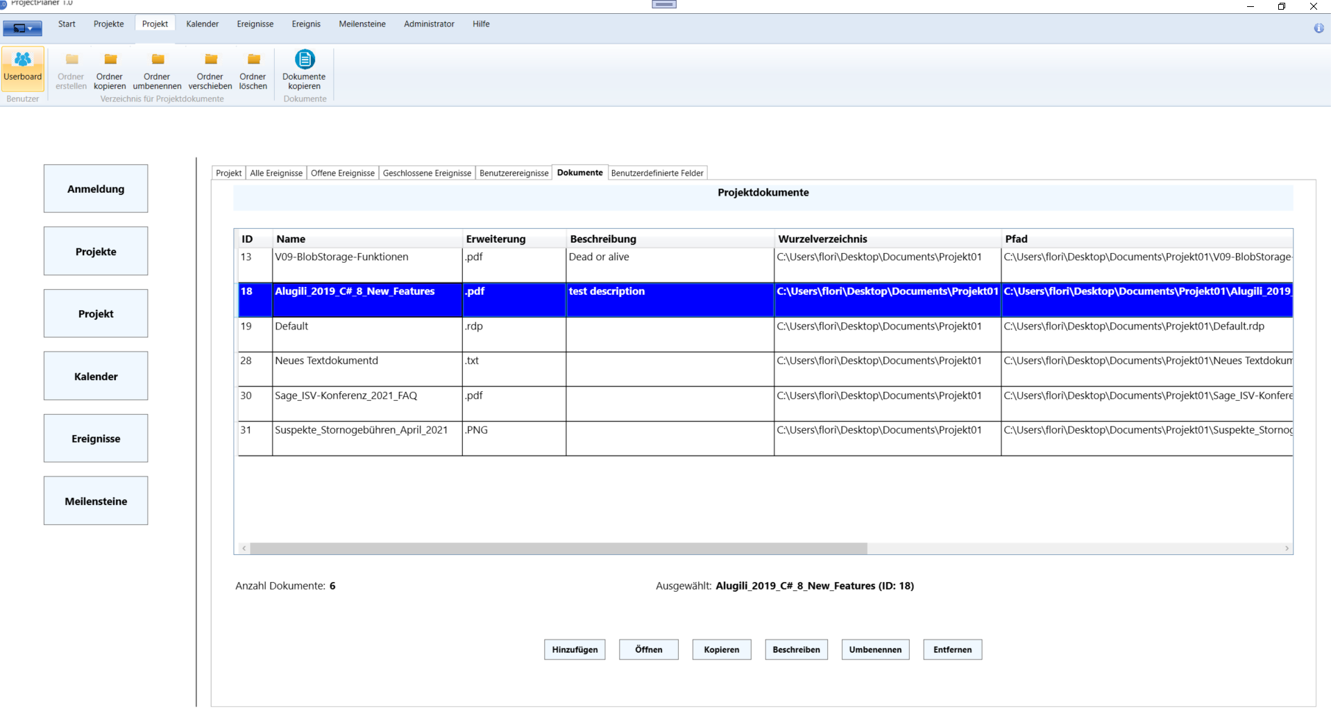Switch to the Projekt page tab
This screenshot has height=720, width=1331.
tap(228, 173)
